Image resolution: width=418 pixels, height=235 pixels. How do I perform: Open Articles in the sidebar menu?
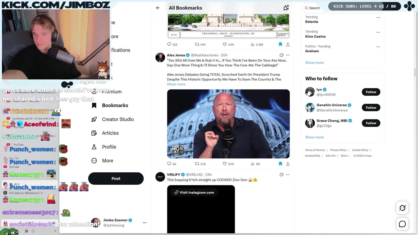(x=105, y=133)
